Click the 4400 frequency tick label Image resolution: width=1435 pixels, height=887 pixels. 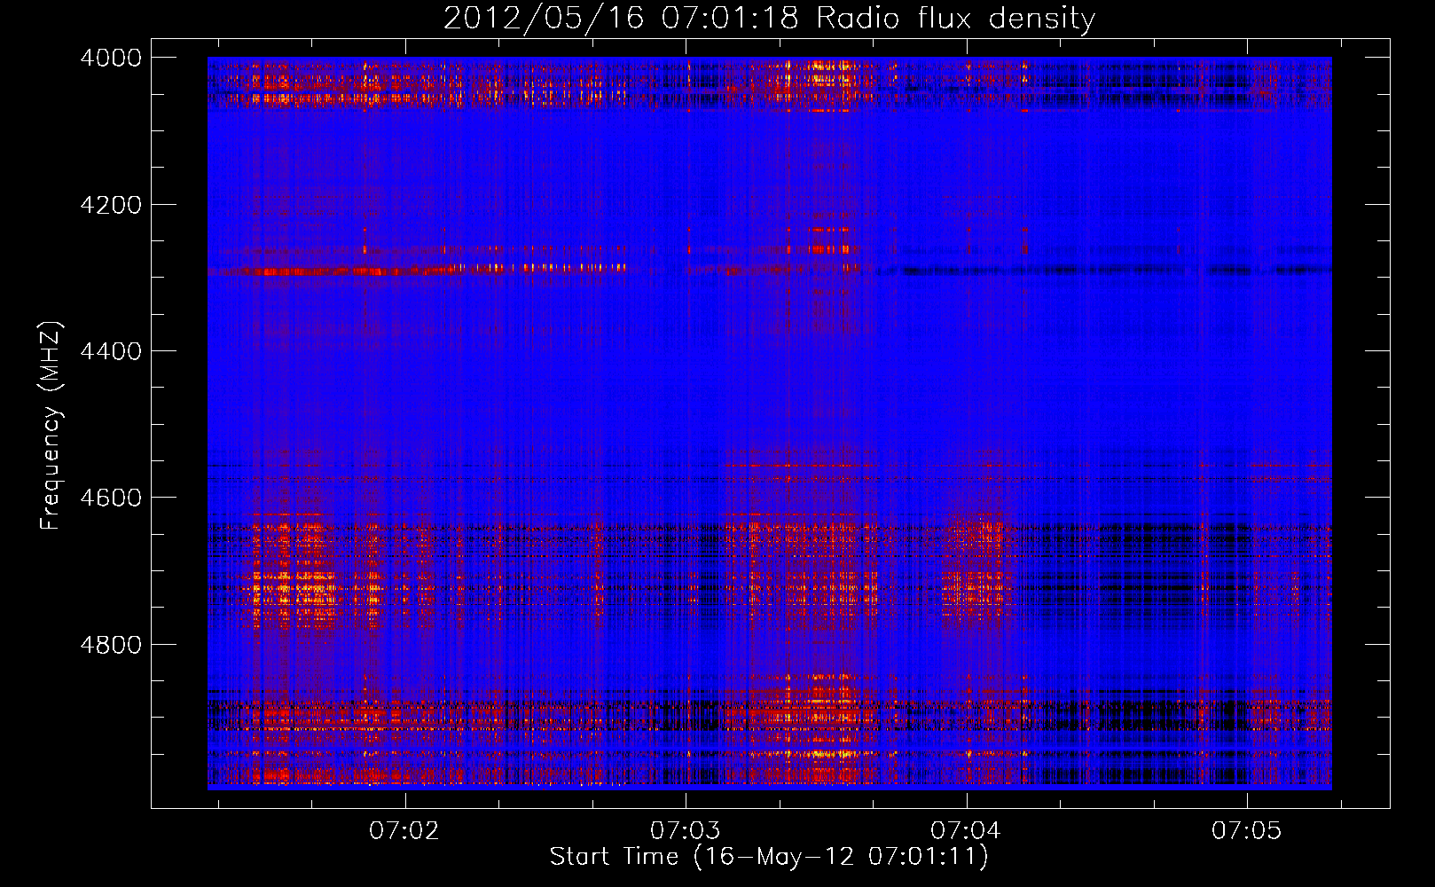click(x=111, y=351)
